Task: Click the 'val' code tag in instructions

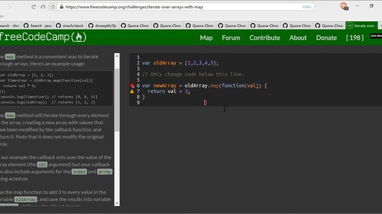Action: 42,165
